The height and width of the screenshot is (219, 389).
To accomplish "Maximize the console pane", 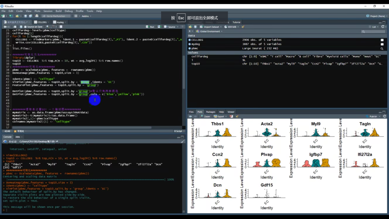I will click(182, 137).
